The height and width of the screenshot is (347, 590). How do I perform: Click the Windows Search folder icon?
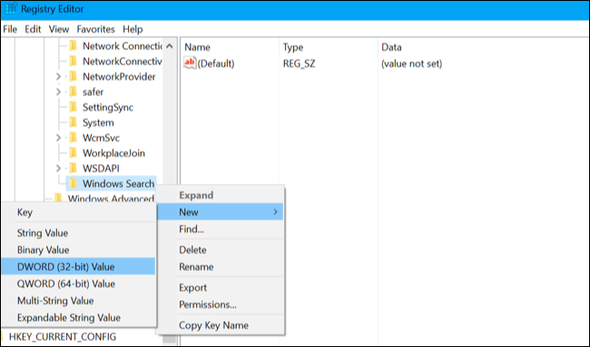[x=73, y=183]
